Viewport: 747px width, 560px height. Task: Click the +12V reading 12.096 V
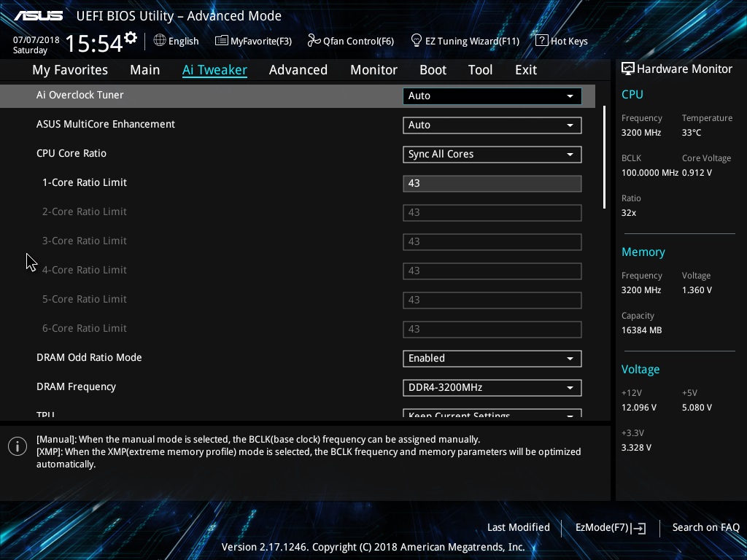(639, 408)
